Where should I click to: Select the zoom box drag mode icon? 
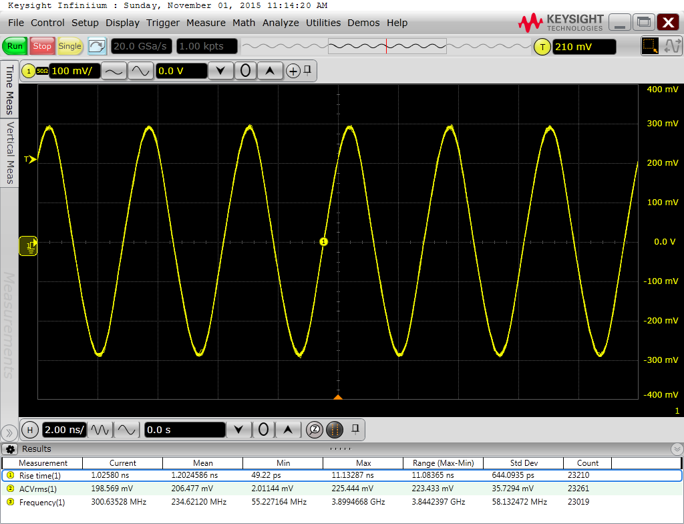pyautogui.click(x=649, y=46)
